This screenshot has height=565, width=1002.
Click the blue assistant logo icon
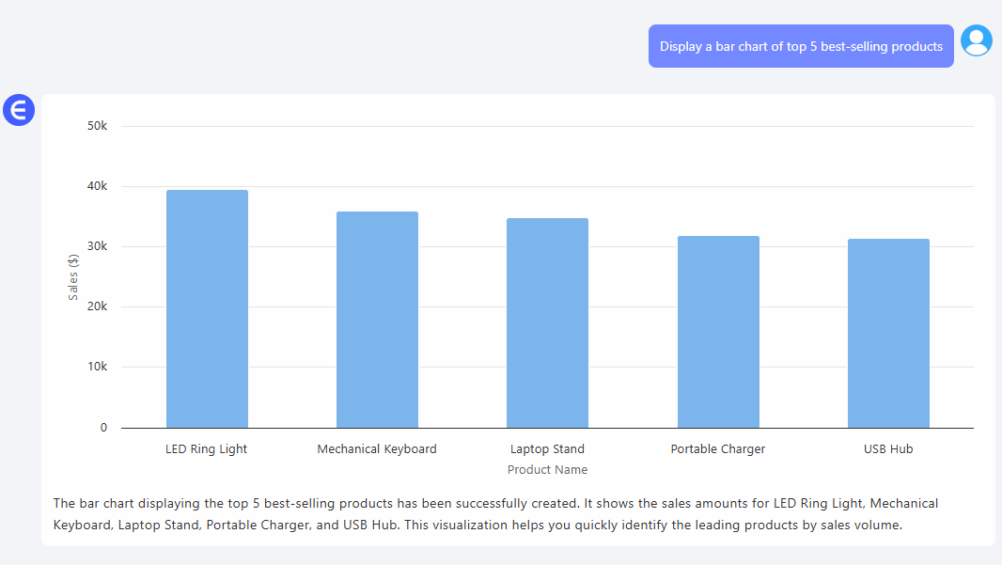point(19,110)
